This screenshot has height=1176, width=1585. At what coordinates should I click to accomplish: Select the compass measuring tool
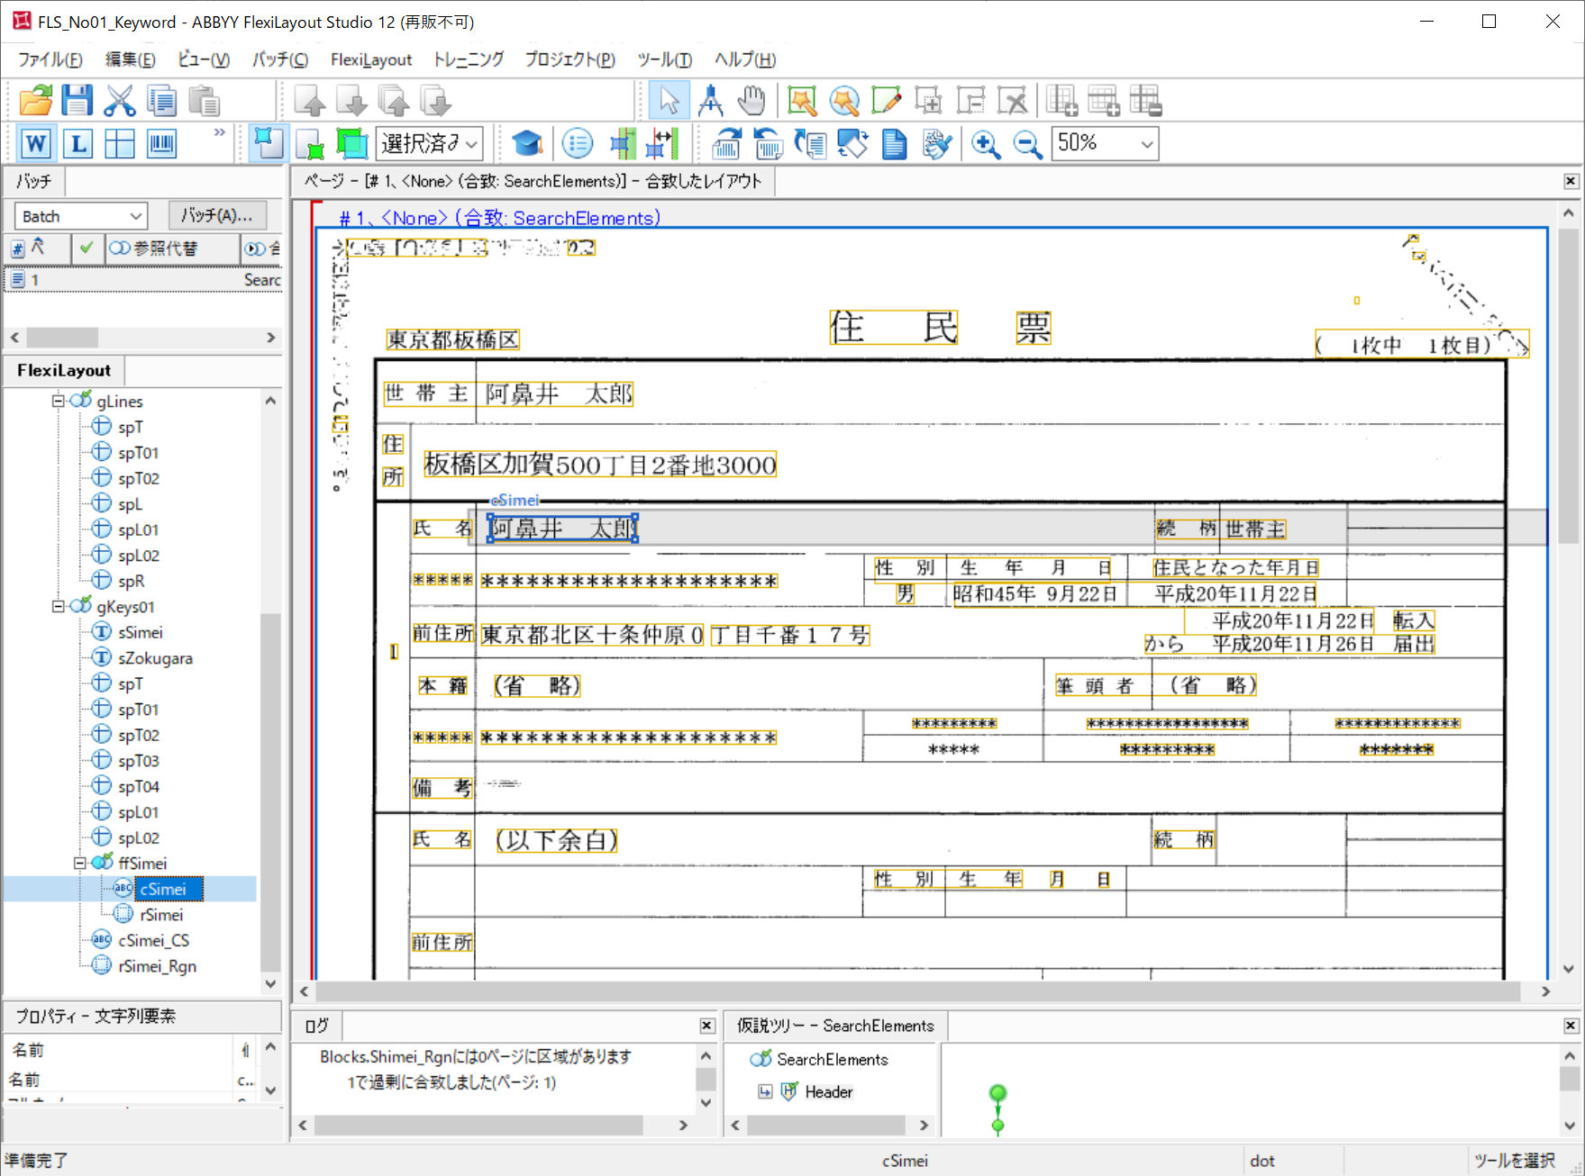pos(710,101)
